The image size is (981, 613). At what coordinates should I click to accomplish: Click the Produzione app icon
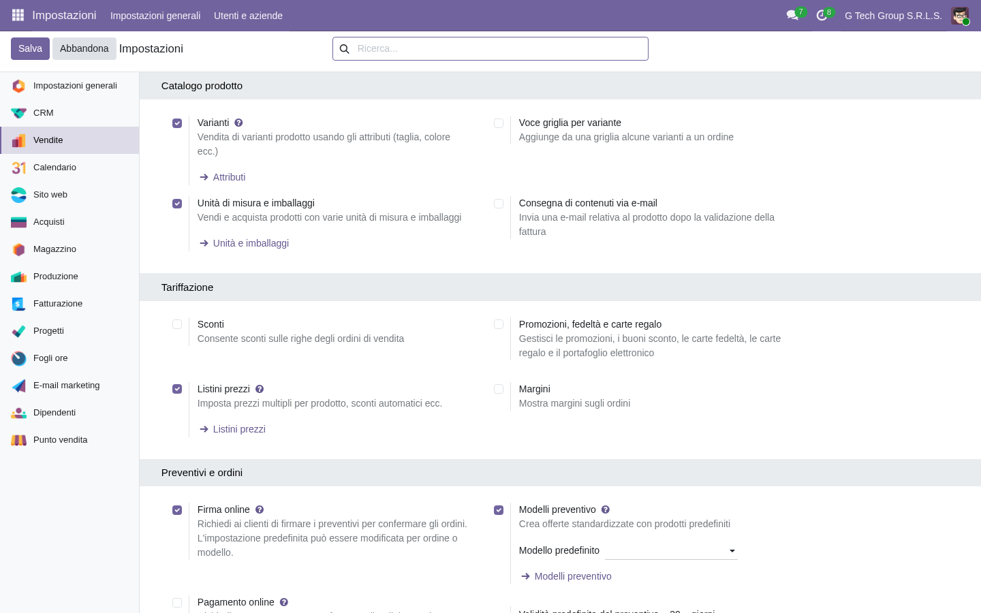point(19,277)
